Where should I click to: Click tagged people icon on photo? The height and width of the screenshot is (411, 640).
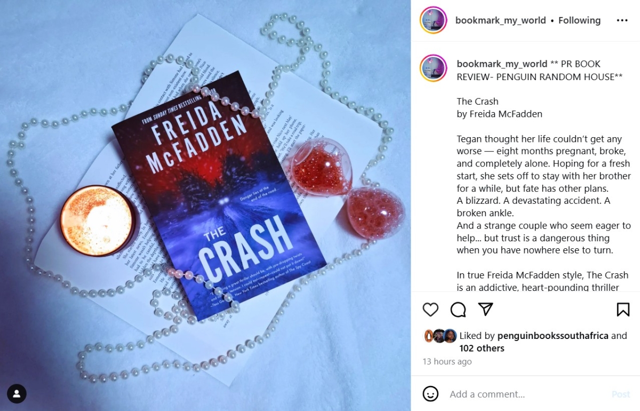(x=17, y=393)
